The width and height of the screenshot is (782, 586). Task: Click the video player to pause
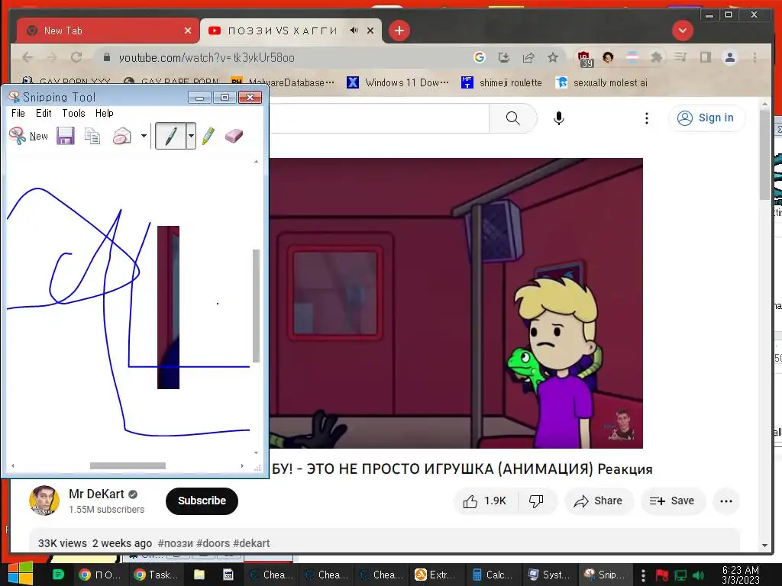pos(456,303)
